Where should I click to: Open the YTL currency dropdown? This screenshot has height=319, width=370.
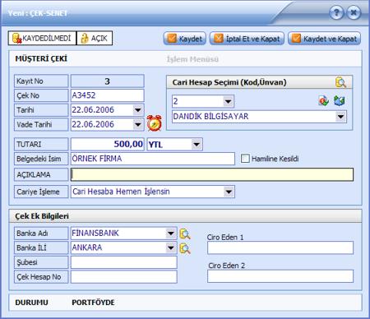point(197,144)
